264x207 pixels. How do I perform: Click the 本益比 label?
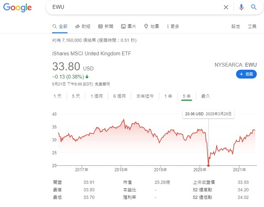click(129, 190)
